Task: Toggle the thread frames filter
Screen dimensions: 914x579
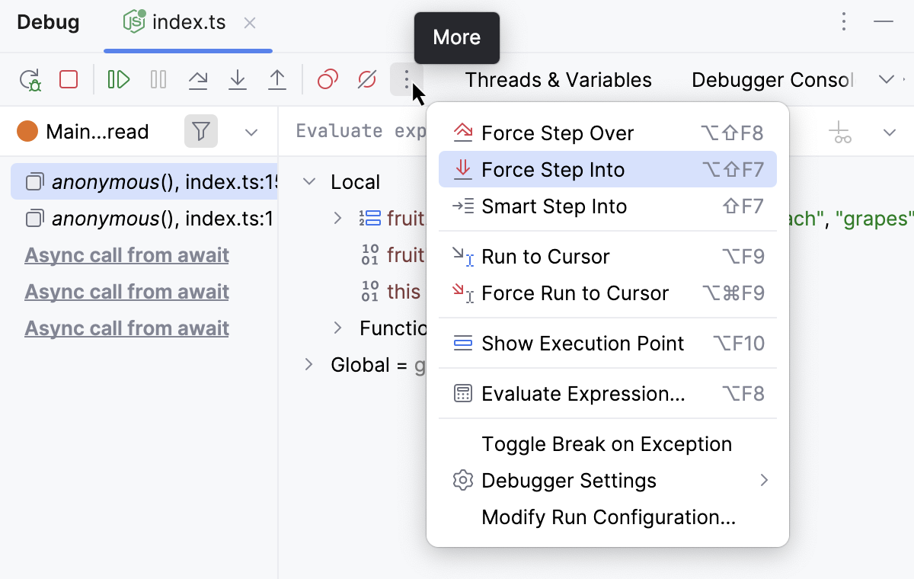Action: (200, 131)
